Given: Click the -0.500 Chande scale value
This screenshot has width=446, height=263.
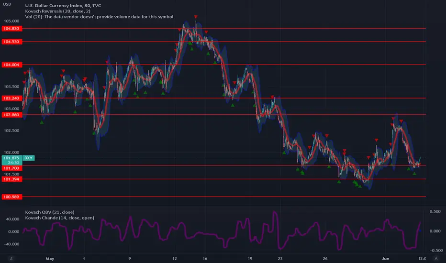Looking at the screenshot, I should click(x=436, y=251).
